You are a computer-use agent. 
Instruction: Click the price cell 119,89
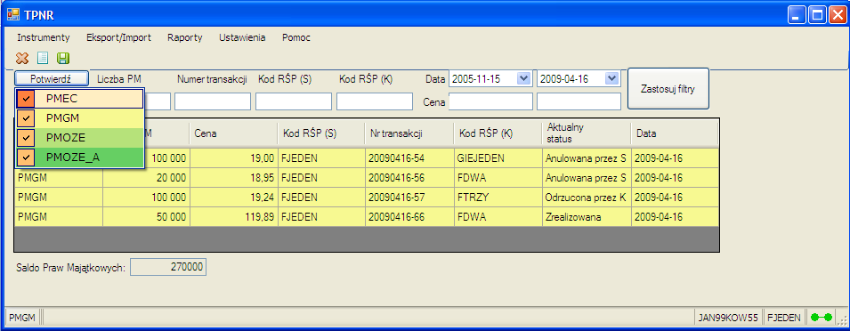coord(234,217)
